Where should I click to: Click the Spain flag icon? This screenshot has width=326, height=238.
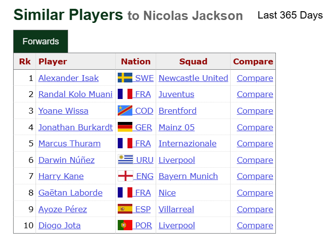(x=125, y=209)
